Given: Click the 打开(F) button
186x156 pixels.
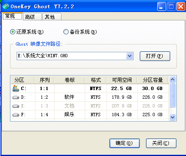Looking at the screenshot, I should point(155,56).
